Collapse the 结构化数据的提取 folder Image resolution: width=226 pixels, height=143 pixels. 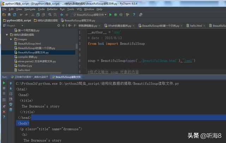[x=7, y=35]
